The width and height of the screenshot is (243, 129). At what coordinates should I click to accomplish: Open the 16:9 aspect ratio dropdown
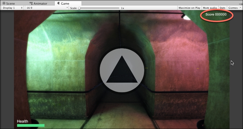tap(47, 8)
